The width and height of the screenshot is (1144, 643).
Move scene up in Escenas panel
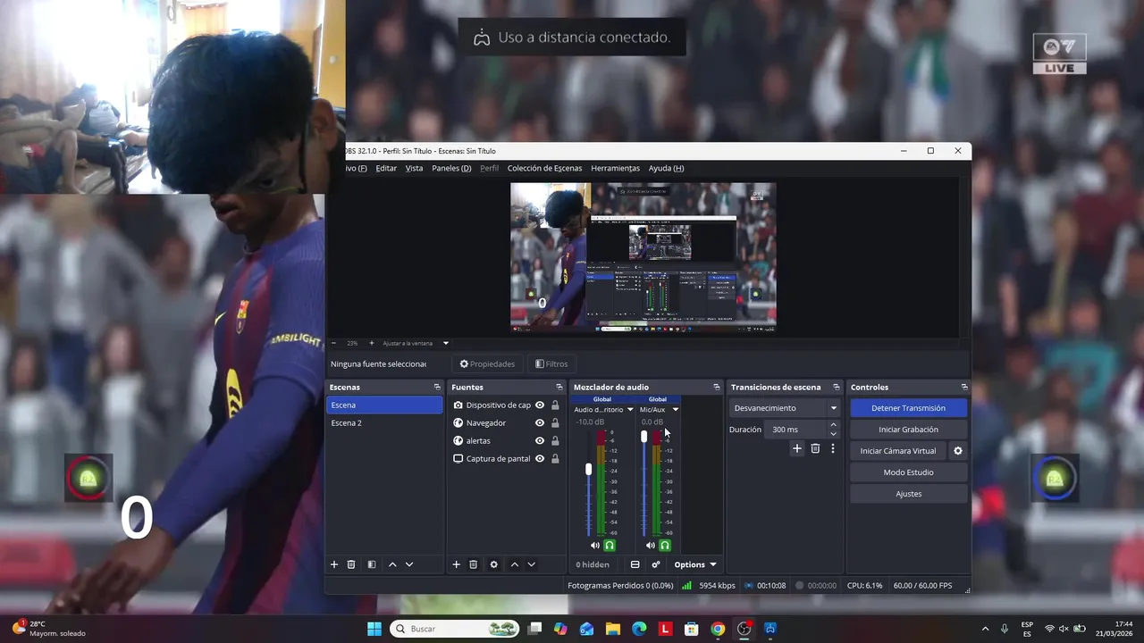392,564
